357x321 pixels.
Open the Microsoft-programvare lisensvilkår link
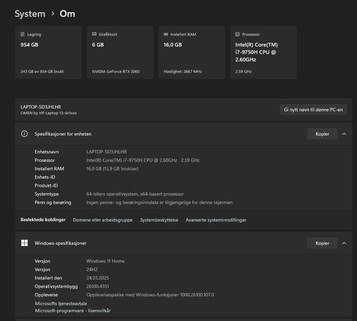click(x=73, y=311)
